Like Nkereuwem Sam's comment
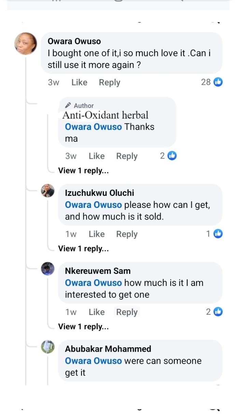Screen dimensions: 236x414 pos(97,312)
